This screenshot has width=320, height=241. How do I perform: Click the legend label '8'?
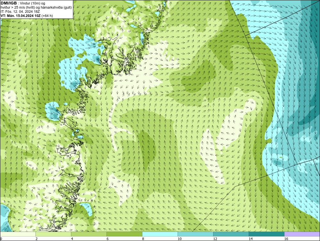click(x=143, y=239)
